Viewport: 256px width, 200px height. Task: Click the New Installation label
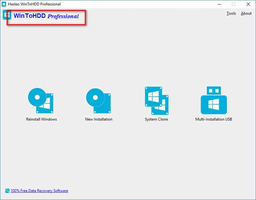[x=99, y=119]
